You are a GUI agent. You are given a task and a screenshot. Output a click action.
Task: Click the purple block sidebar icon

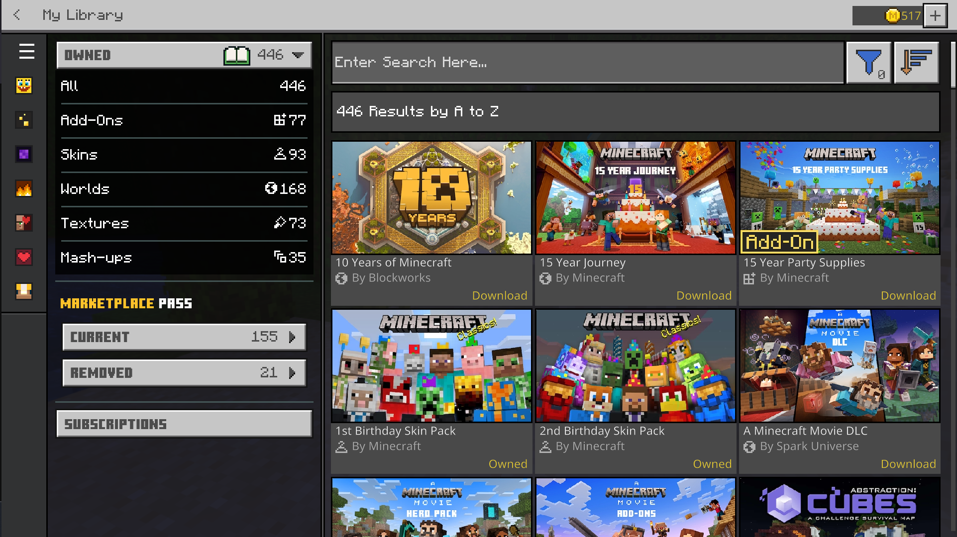[x=23, y=154]
